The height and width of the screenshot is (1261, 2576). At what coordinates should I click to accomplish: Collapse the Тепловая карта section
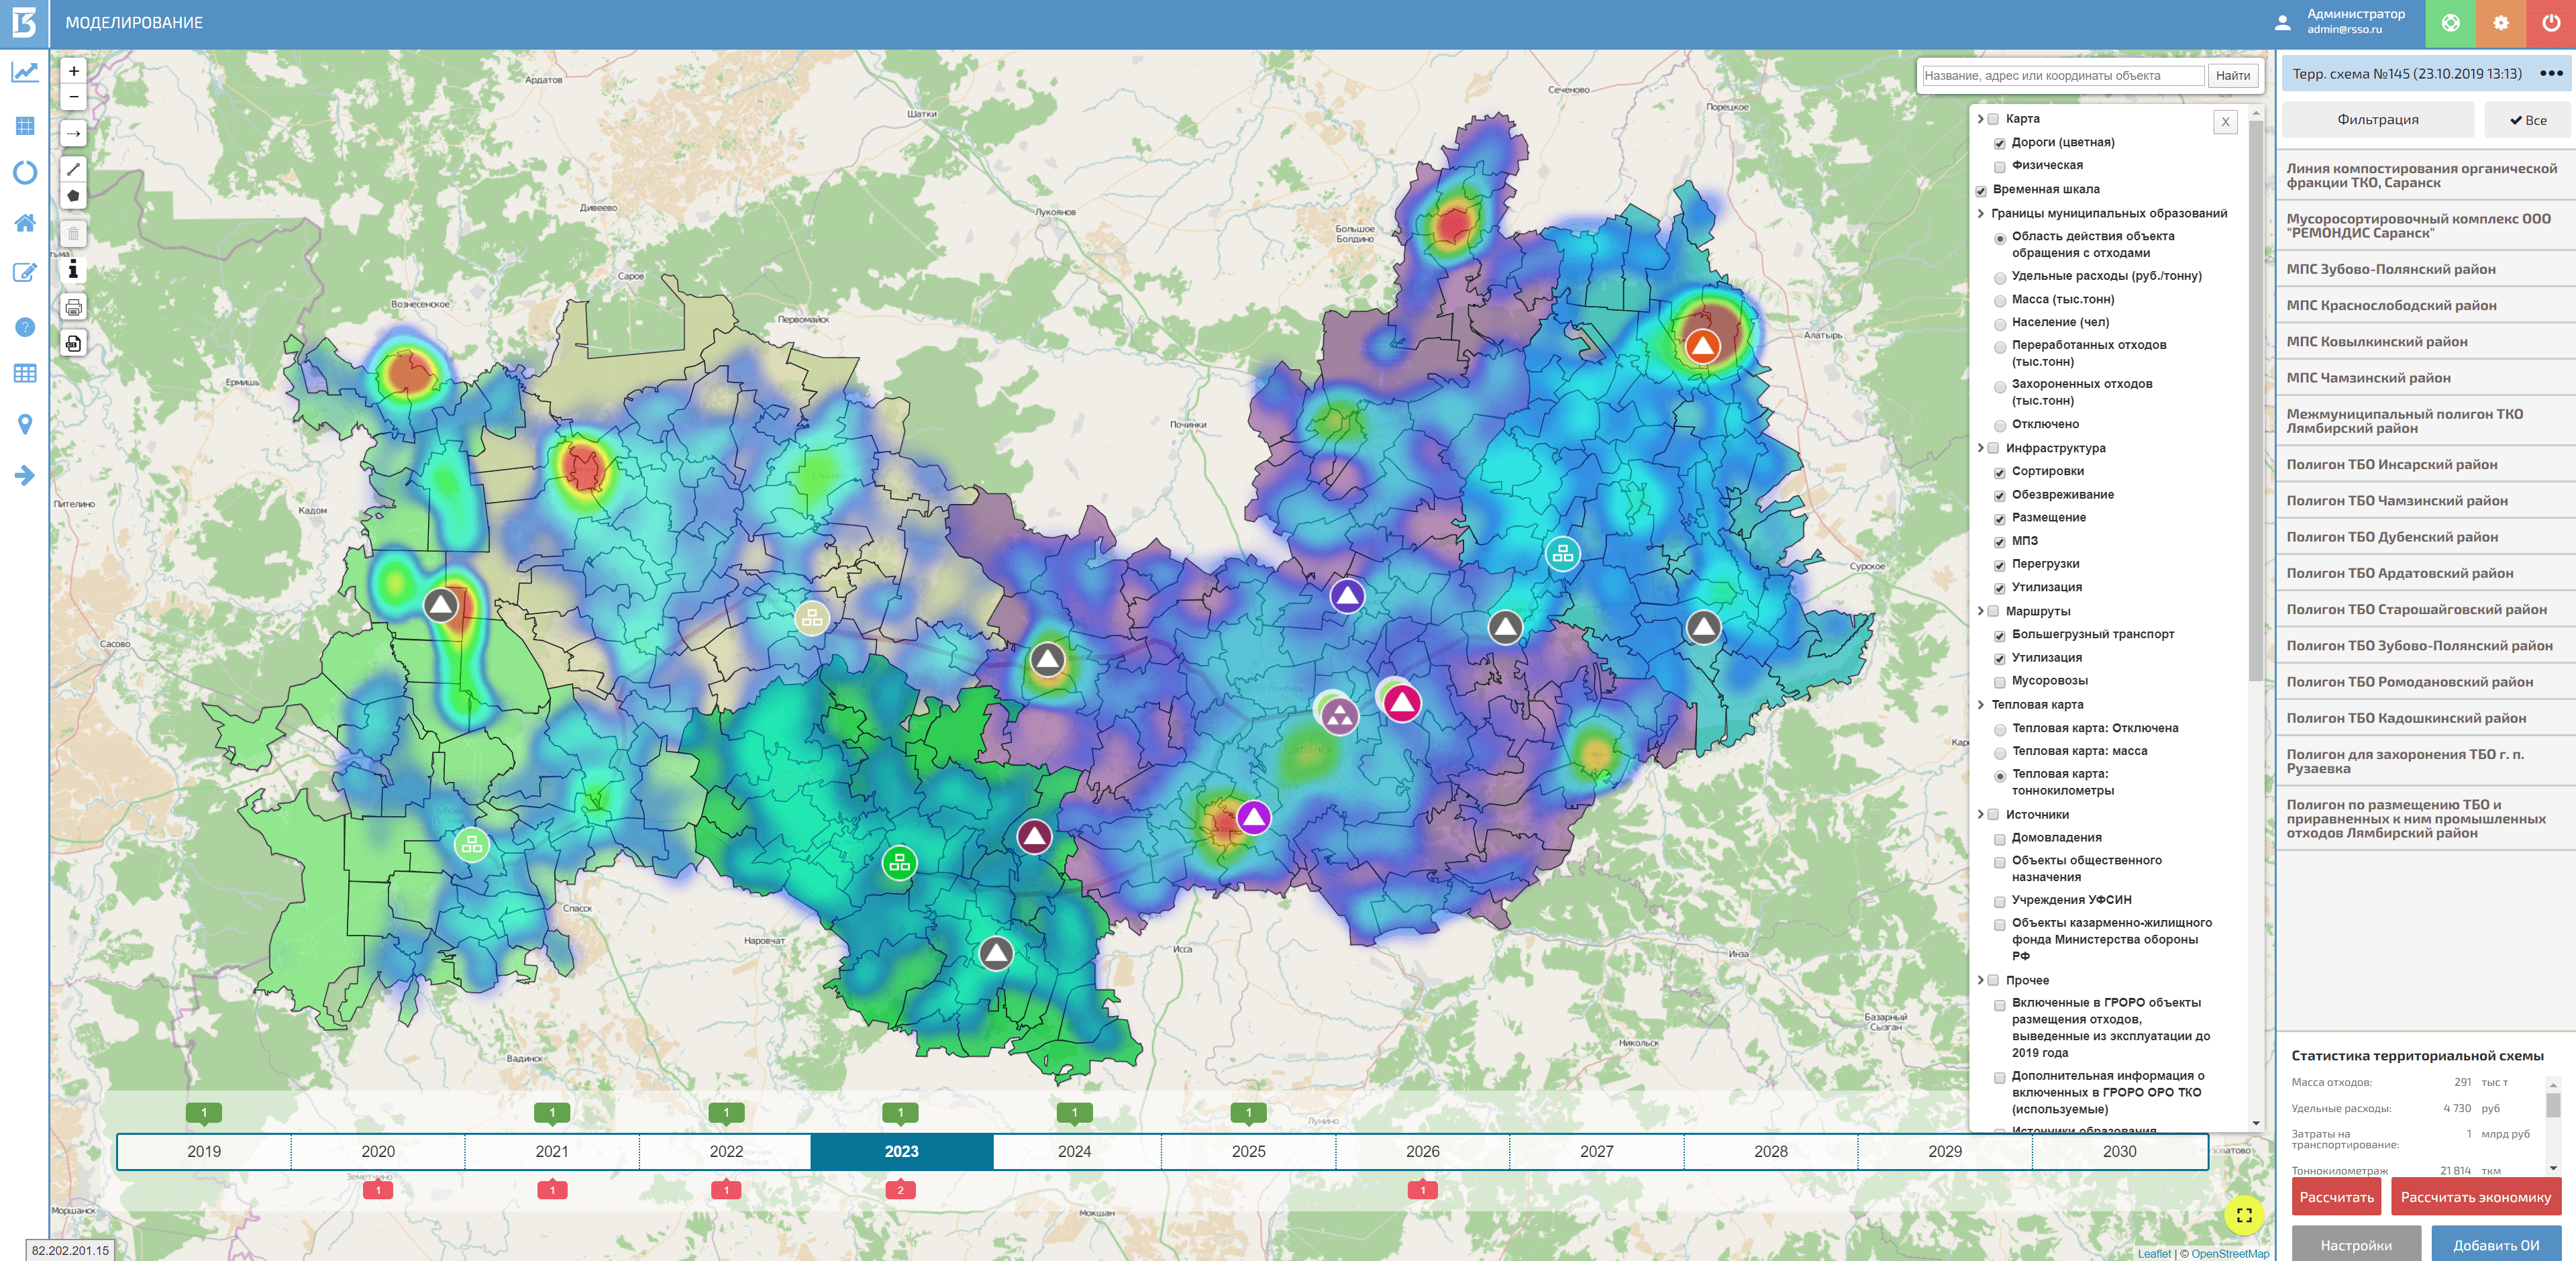click(1980, 705)
